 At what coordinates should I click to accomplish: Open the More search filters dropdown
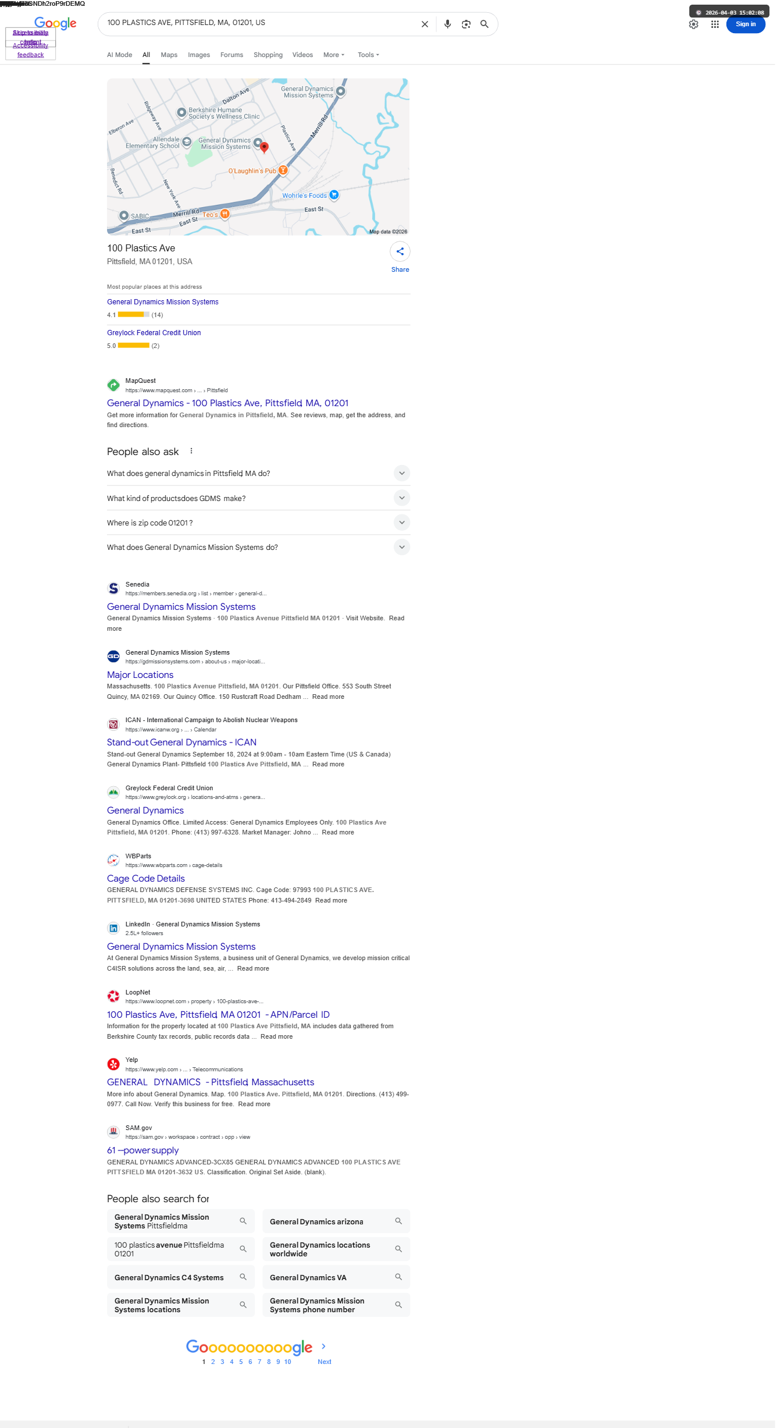[334, 55]
